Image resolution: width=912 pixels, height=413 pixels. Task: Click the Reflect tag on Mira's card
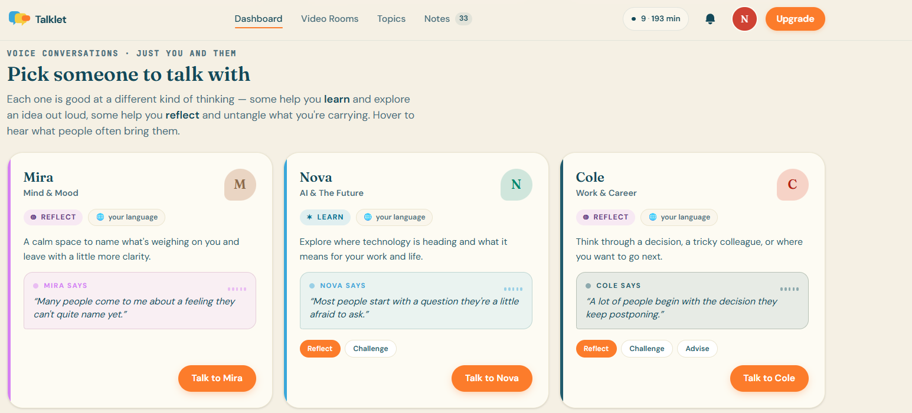pyautogui.click(x=53, y=217)
